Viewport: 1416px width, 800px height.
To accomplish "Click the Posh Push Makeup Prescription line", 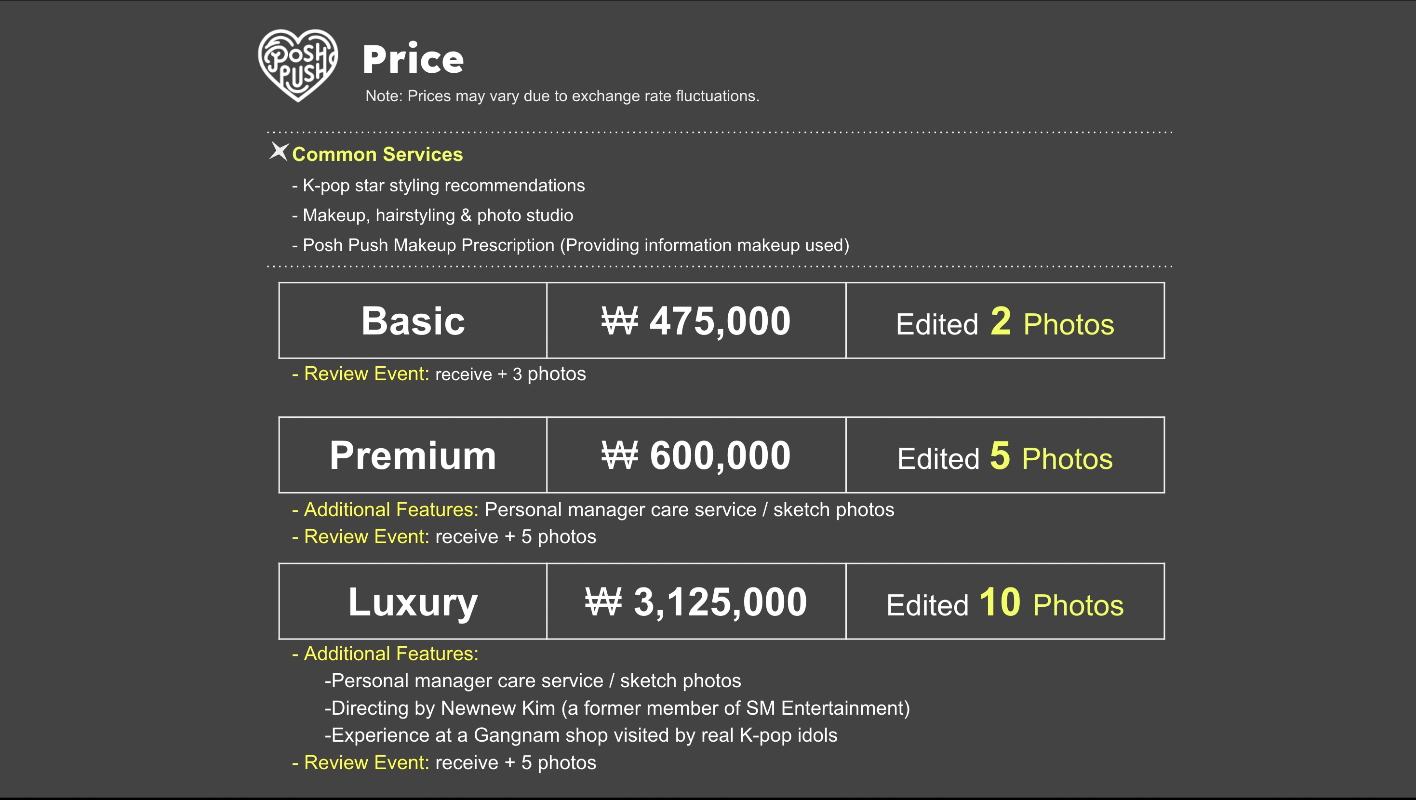I will pyautogui.click(x=571, y=245).
